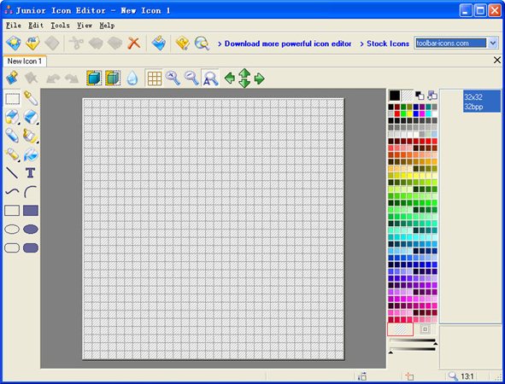Select the Arc tool
Screen dimensions: 505x384
pos(31,192)
